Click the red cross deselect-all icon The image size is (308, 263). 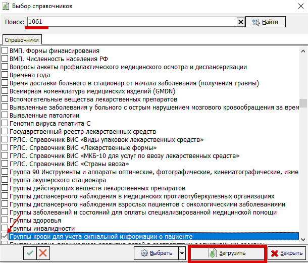click(x=43, y=253)
